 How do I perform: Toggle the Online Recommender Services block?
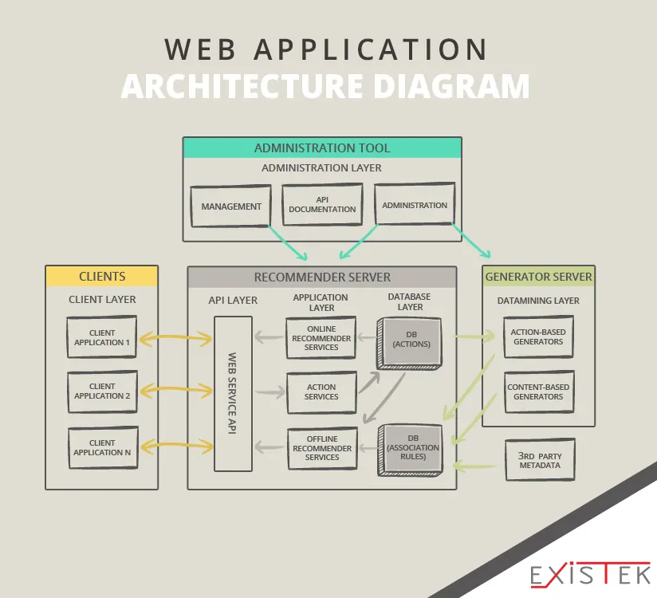(x=321, y=337)
